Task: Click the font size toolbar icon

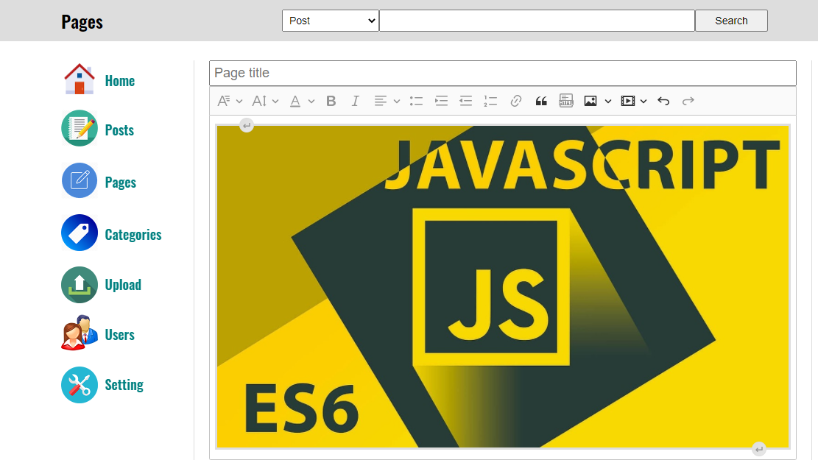Action: tap(259, 101)
